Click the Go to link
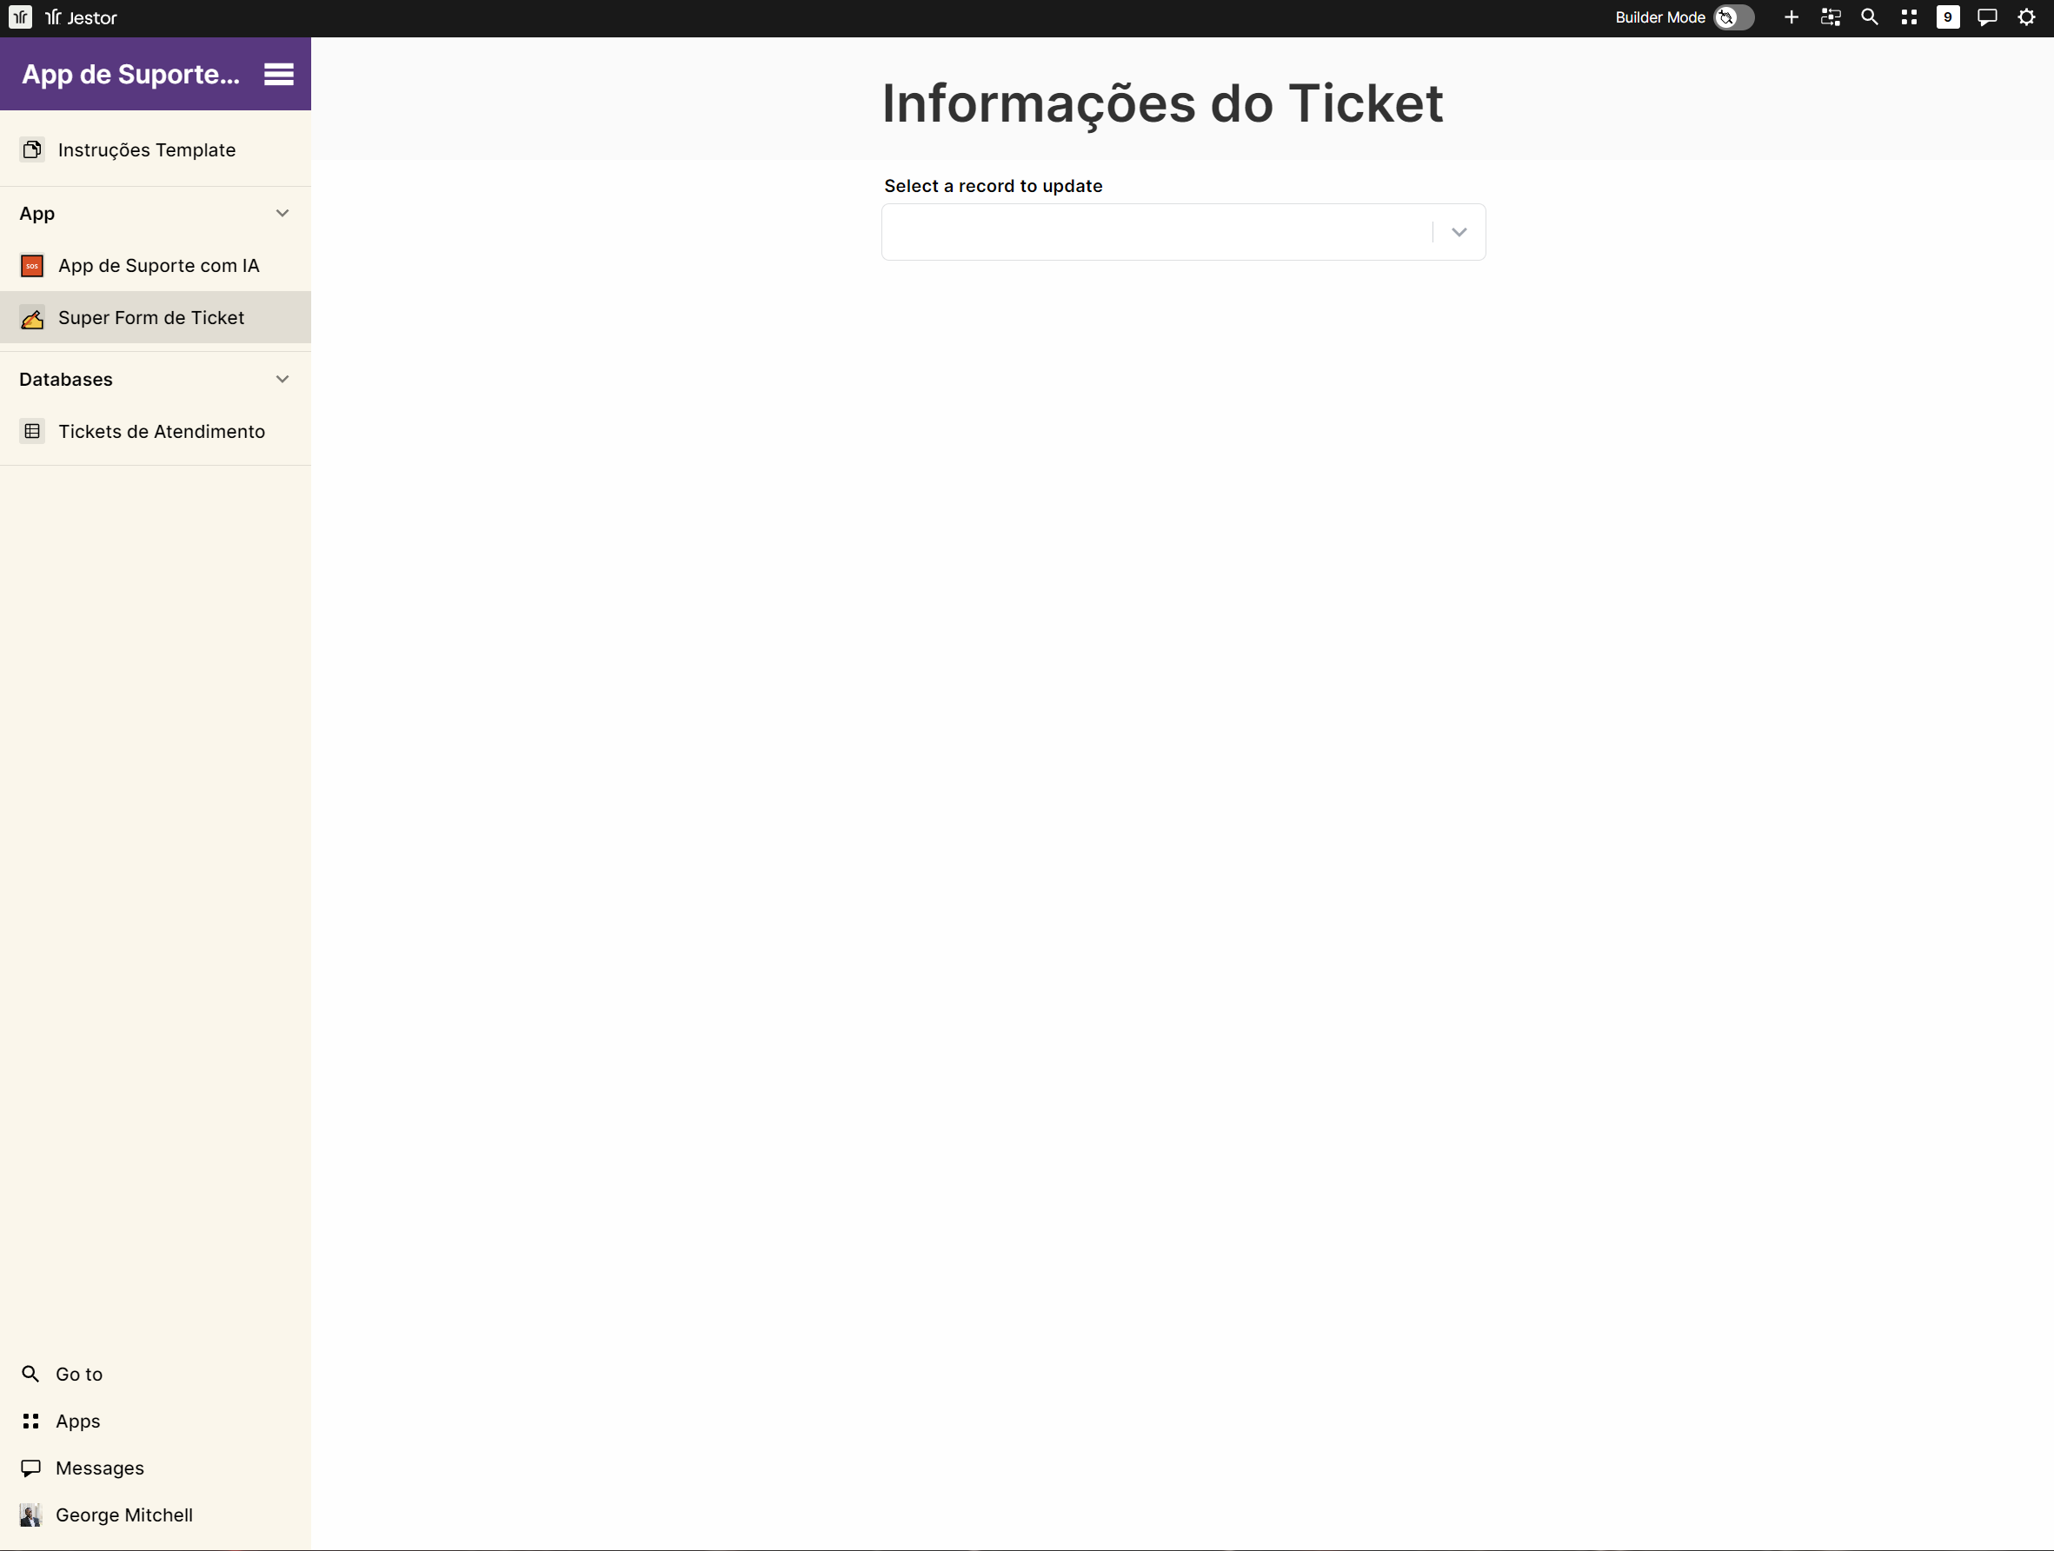The width and height of the screenshot is (2054, 1551). pos(78,1374)
